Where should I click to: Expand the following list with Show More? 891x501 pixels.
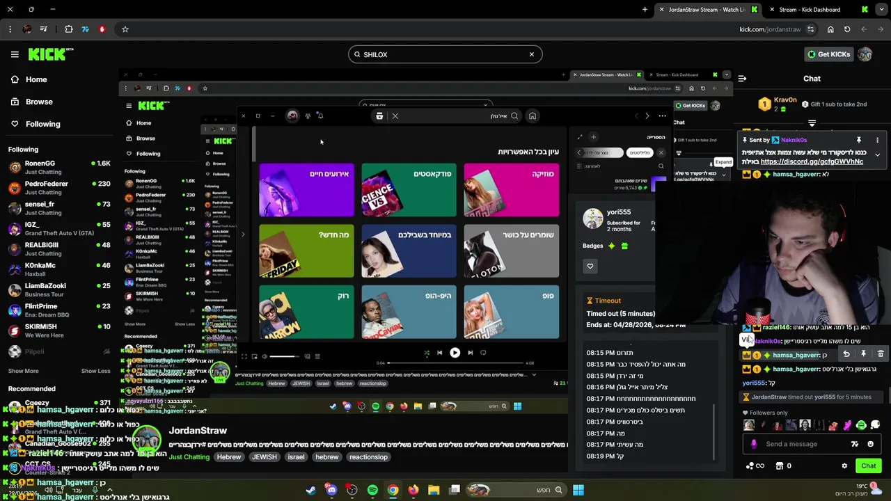point(23,371)
